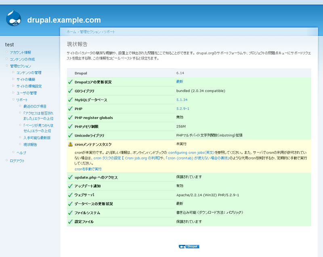Click the Drupal row label in the table
Image resolution: width=323 pixels, height=257 pixels.
click(81, 73)
